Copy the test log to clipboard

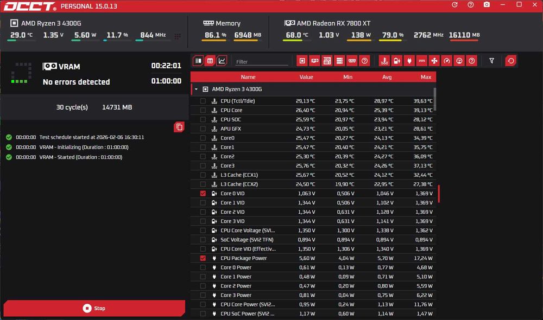[x=179, y=127]
